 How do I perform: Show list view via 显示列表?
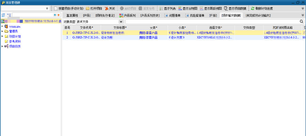(168, 8)
